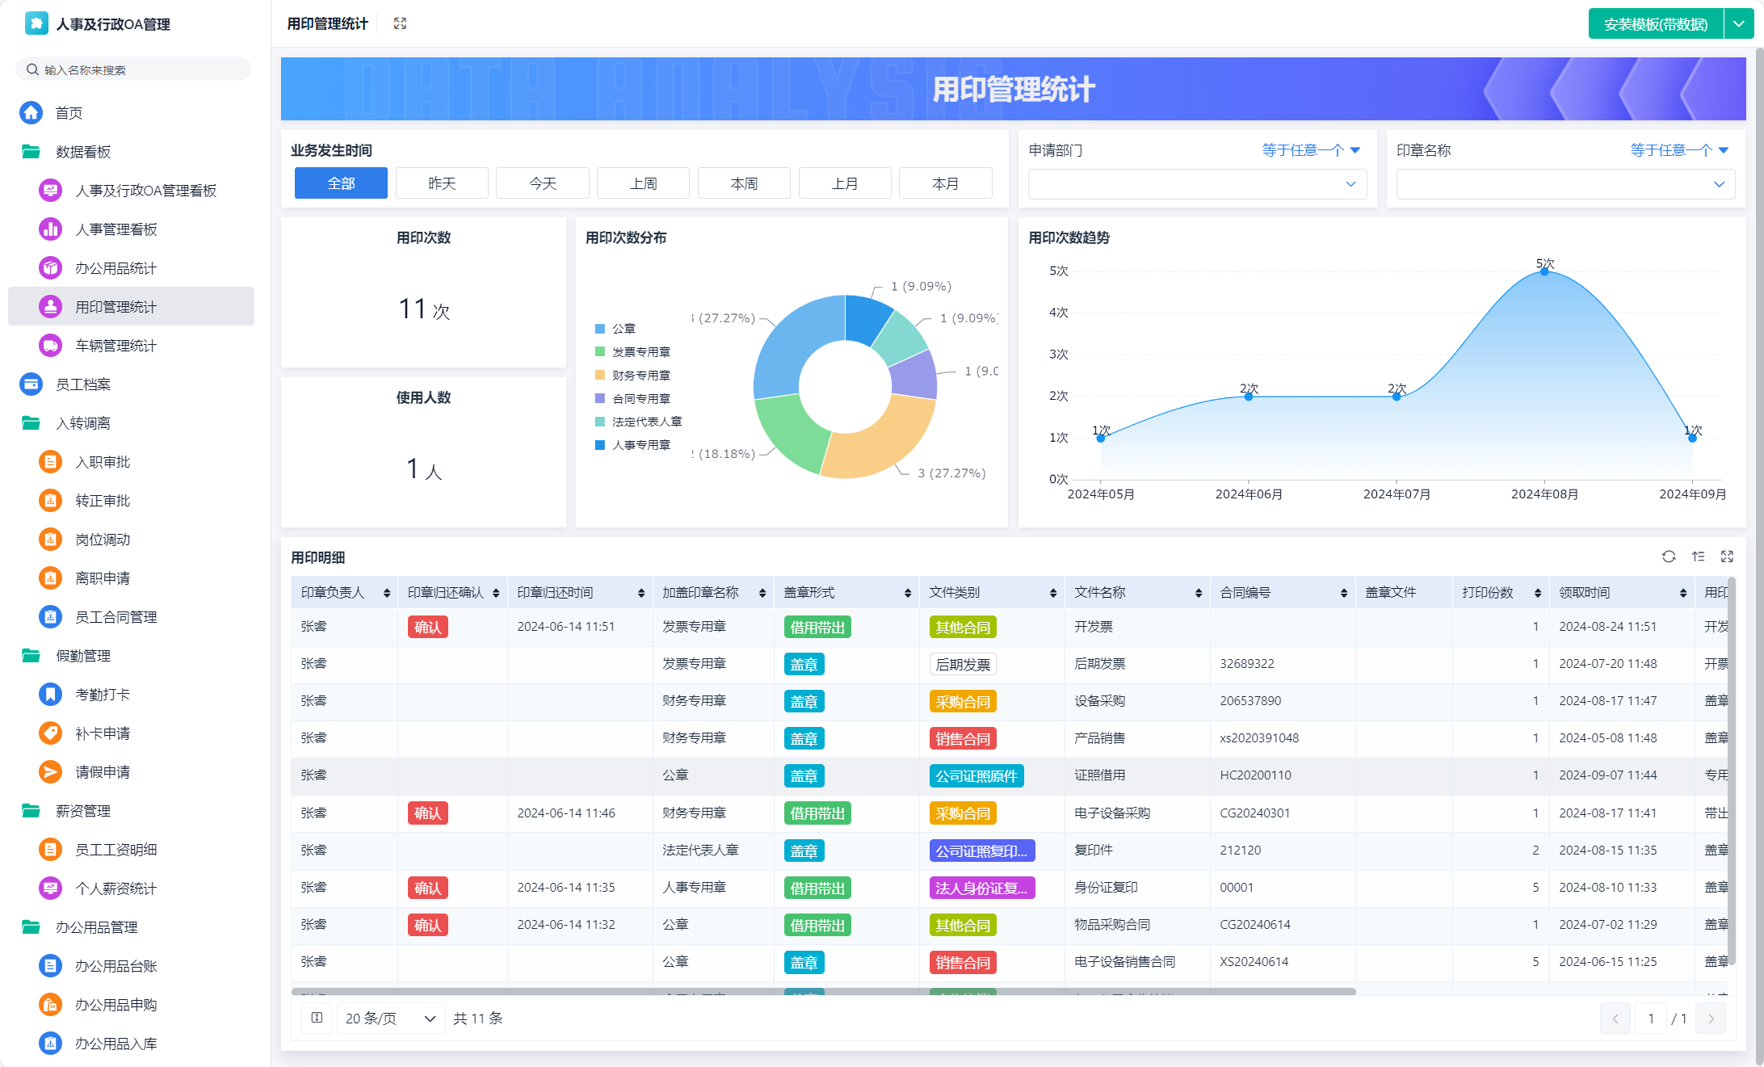
Task: Open the 车辆管理统计 sidebar item
Action: pos(115,346)
